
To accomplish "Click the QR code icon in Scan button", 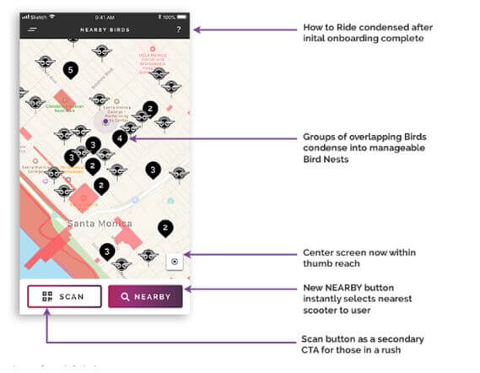I will [47, 296].
